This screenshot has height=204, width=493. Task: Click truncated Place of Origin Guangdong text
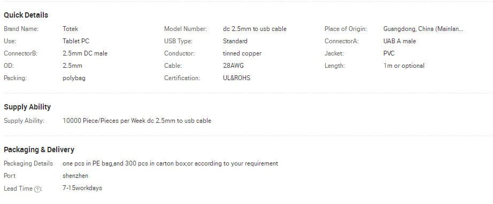click(423, 29)
